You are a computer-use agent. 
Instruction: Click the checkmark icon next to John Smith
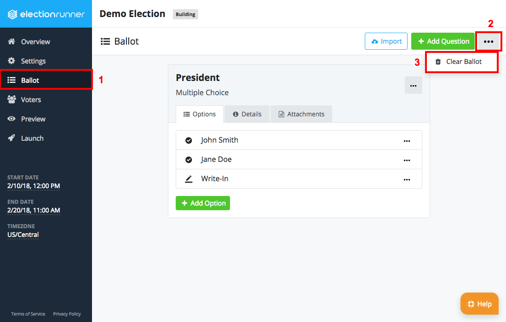(x=189, y=140)
